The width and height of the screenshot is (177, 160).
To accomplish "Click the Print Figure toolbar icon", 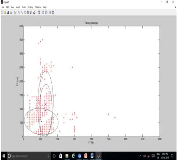I will click(x=11, y=13).
